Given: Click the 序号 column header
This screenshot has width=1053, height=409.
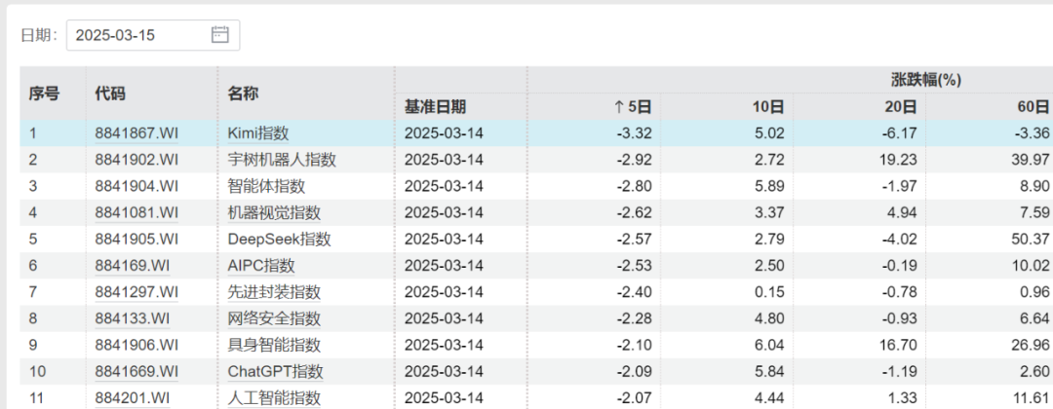Looking at the screenshot, I should click(44, 93).
